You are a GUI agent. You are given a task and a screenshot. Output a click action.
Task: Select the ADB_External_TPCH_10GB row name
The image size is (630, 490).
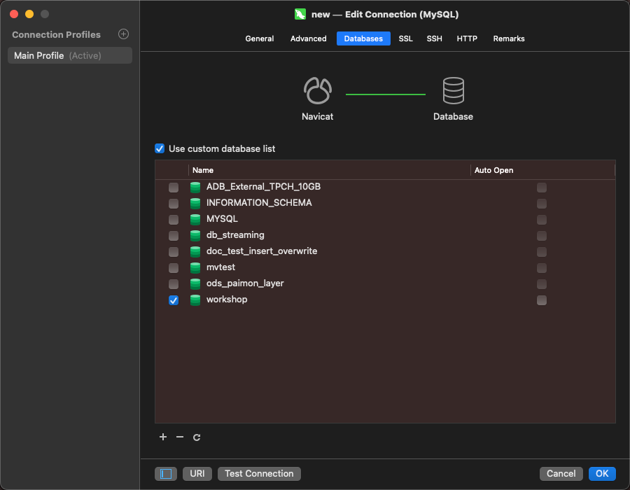(x=263, y=187)
